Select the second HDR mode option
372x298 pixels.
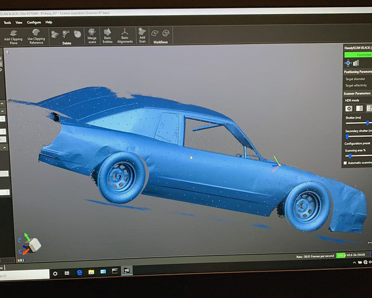[359, 109]
